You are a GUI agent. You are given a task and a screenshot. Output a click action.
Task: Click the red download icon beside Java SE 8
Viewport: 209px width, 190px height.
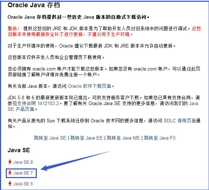click(x=10, y=162)
